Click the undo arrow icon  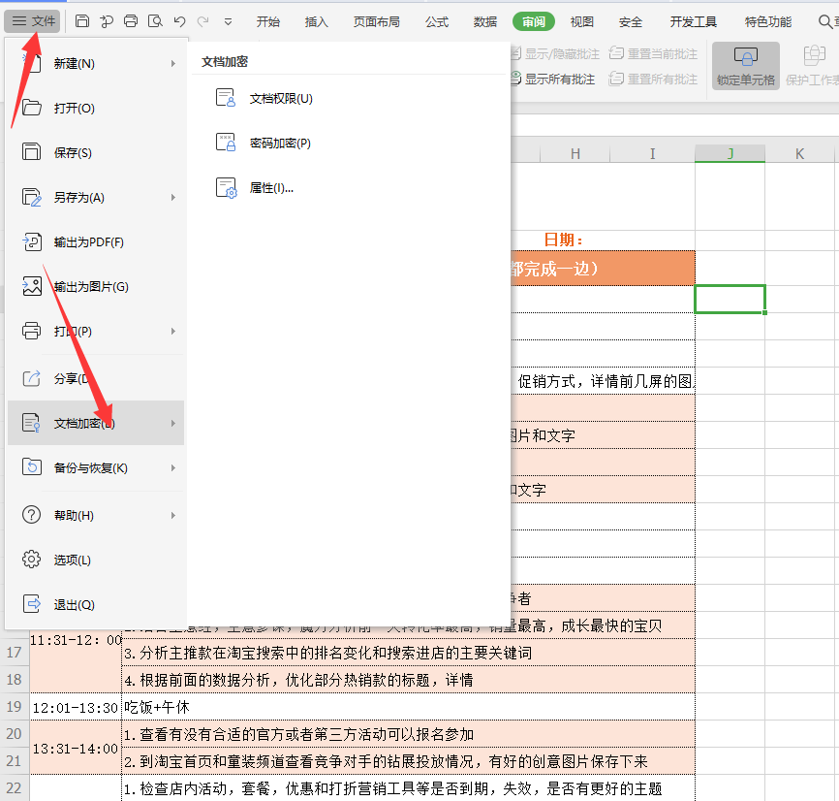tap(179, 21)
